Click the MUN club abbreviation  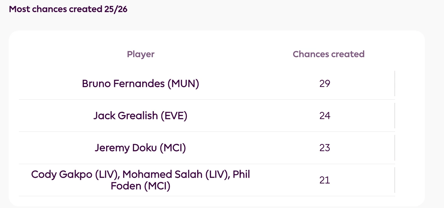183,84
